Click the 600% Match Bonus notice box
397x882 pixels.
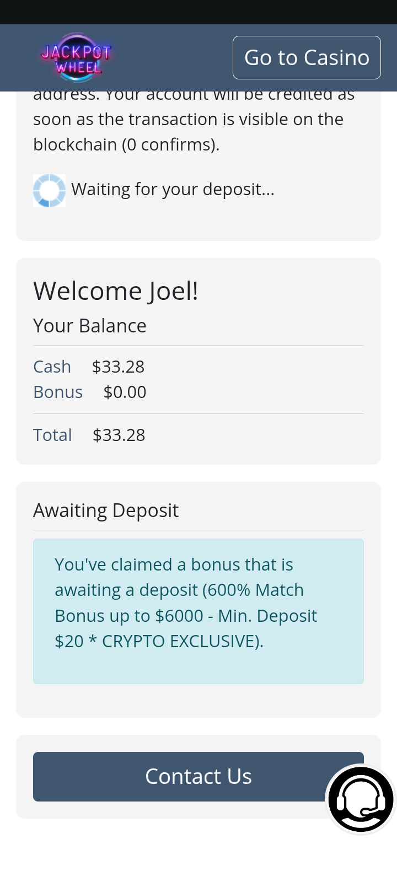(198, 611)
